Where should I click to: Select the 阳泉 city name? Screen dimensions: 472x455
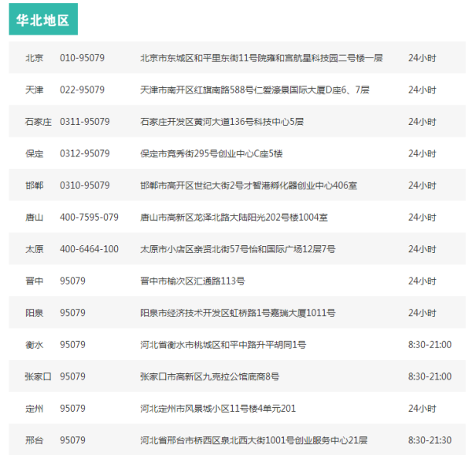(x=34, y=313)
